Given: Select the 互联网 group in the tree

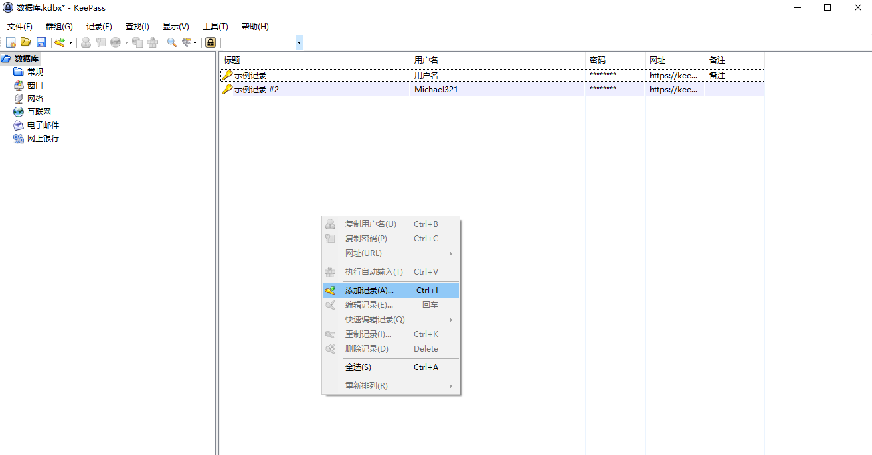Looking at the screenshot, I should [x=39, y=111].
